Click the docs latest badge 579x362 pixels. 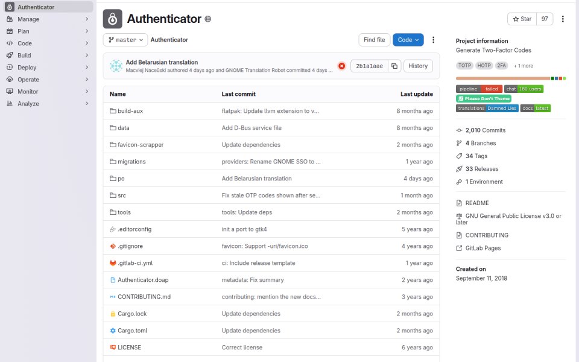pos(536,108)
